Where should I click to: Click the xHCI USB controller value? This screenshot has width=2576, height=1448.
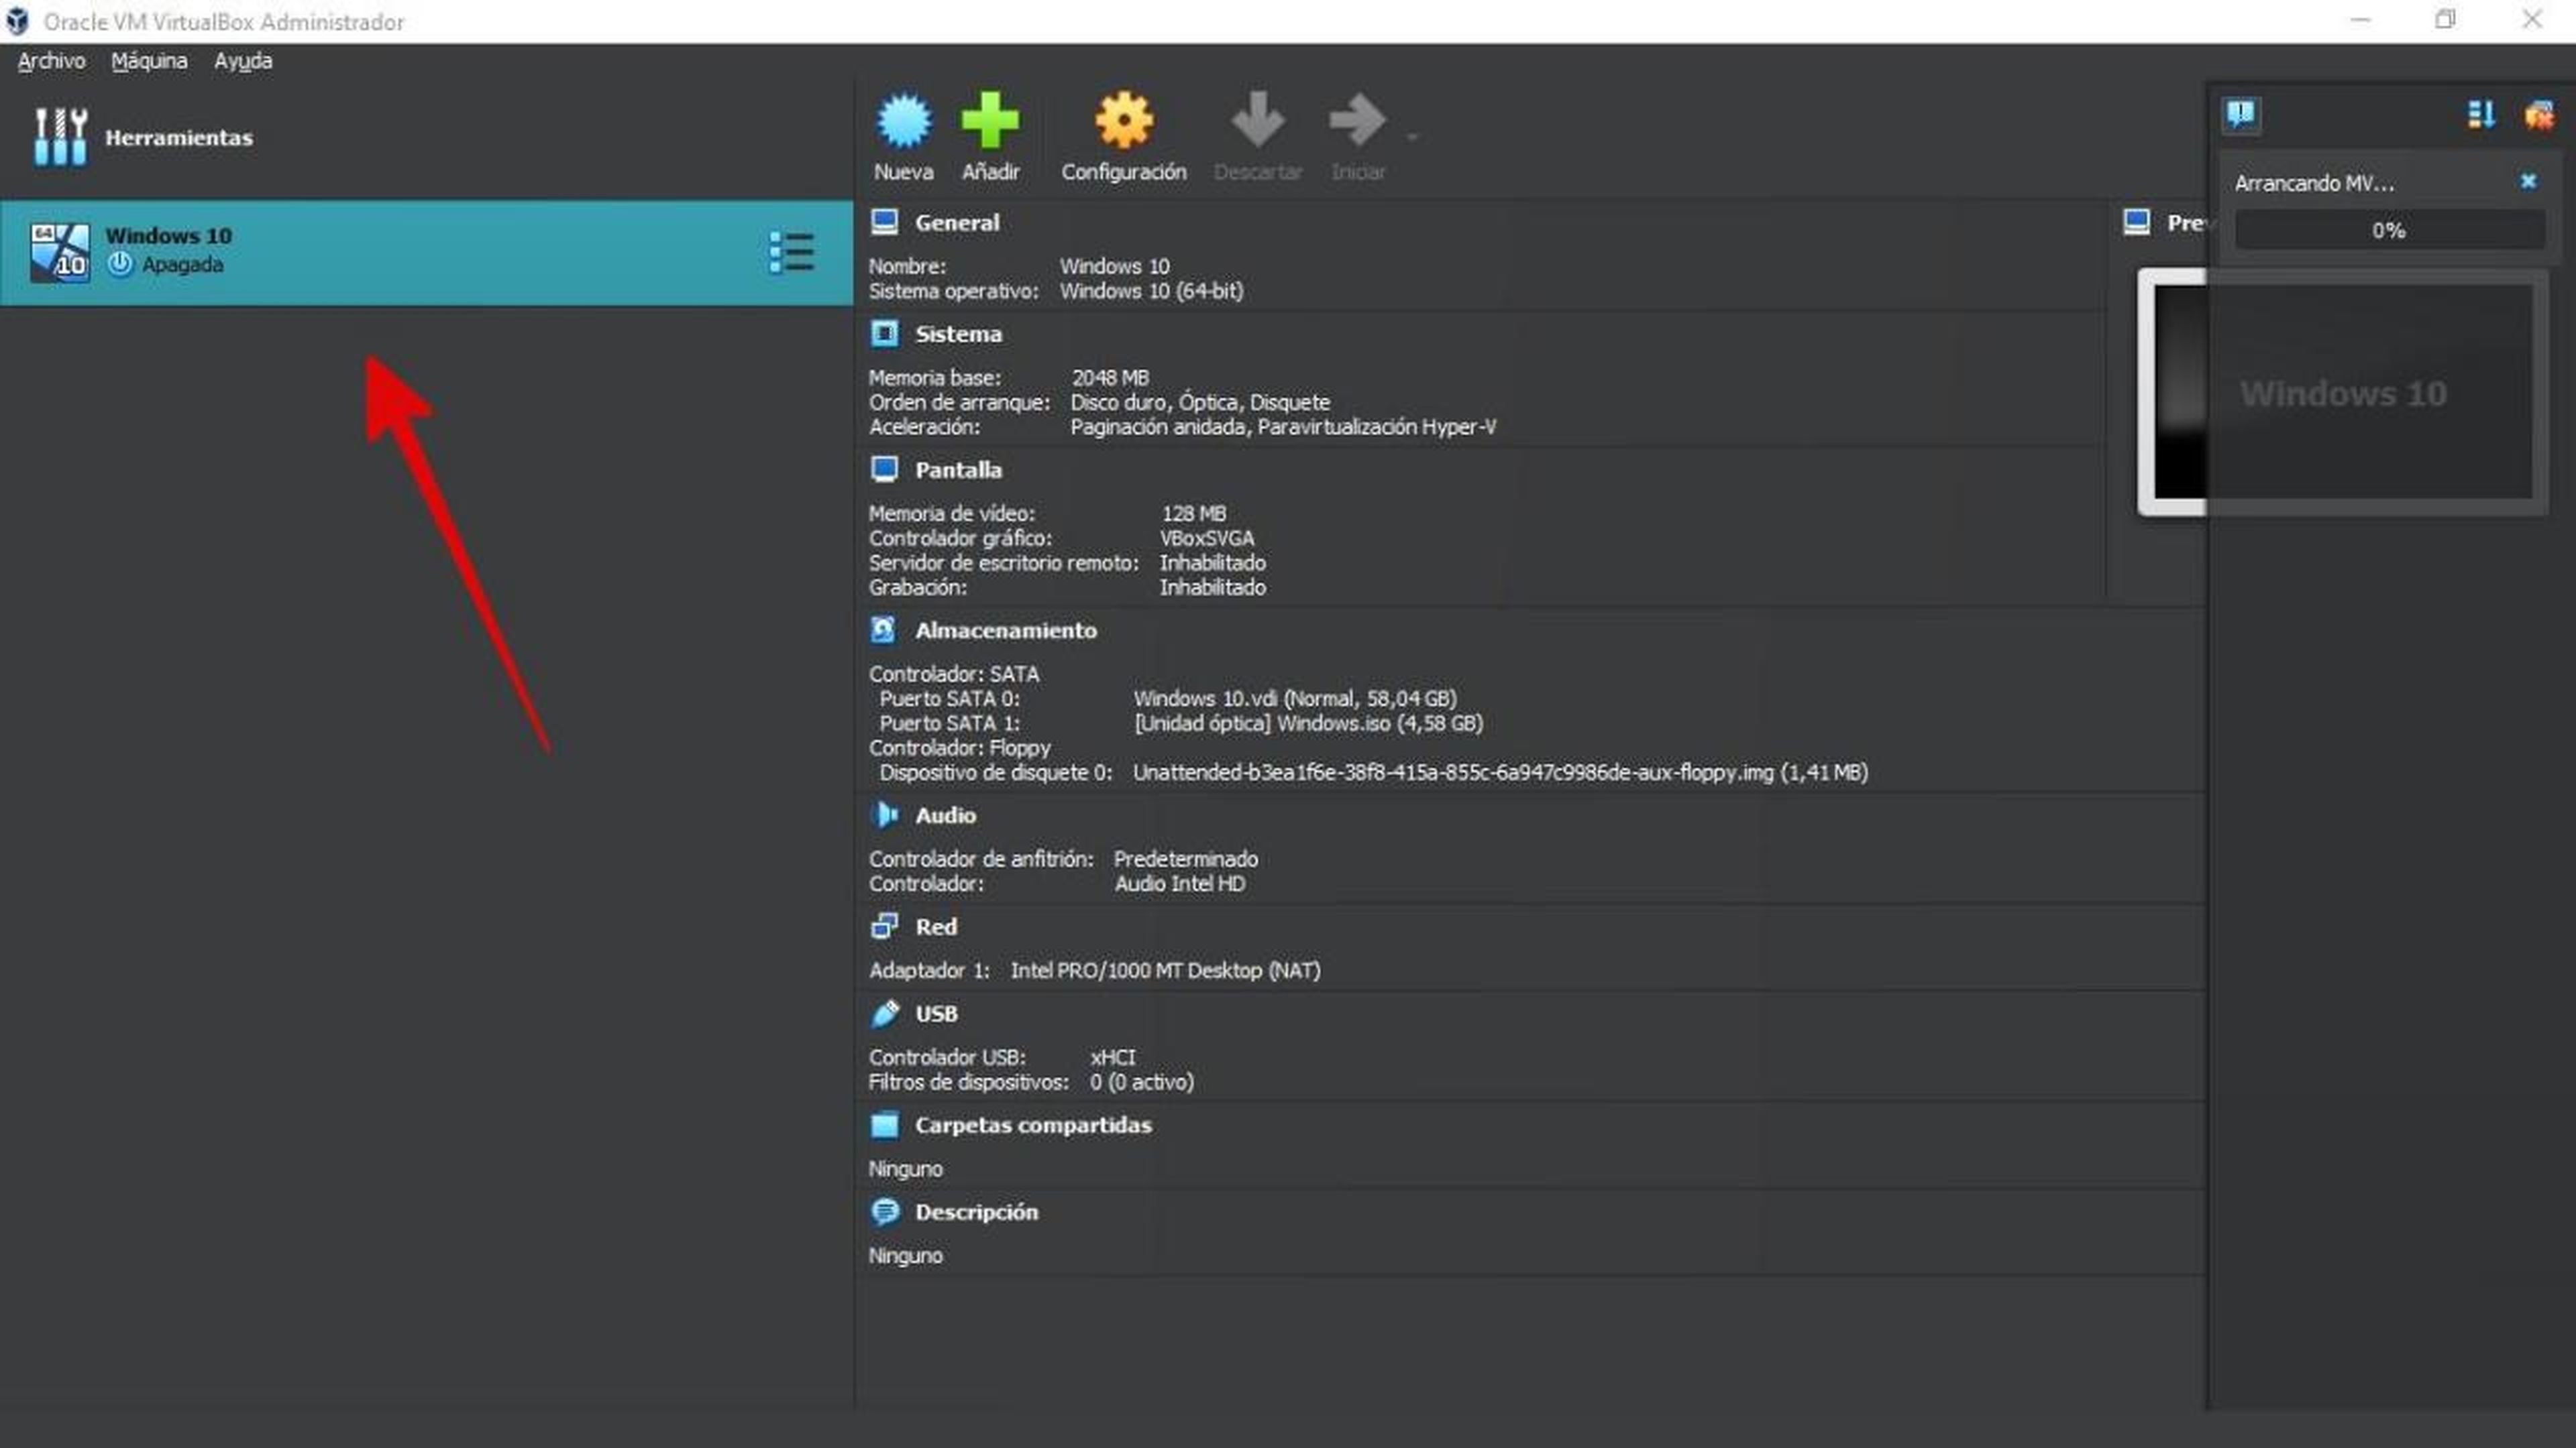[1112, 1057]
